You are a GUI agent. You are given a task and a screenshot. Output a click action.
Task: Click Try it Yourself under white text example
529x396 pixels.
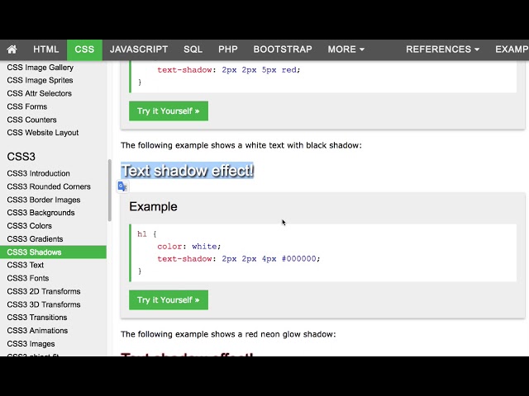click(x=169, y=299)
